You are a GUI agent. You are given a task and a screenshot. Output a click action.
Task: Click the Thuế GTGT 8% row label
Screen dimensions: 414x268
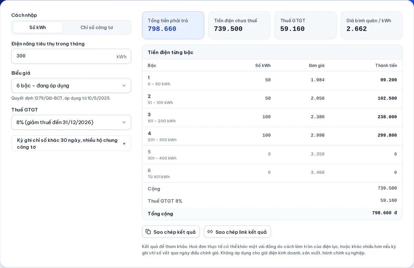tap(165, 201)
